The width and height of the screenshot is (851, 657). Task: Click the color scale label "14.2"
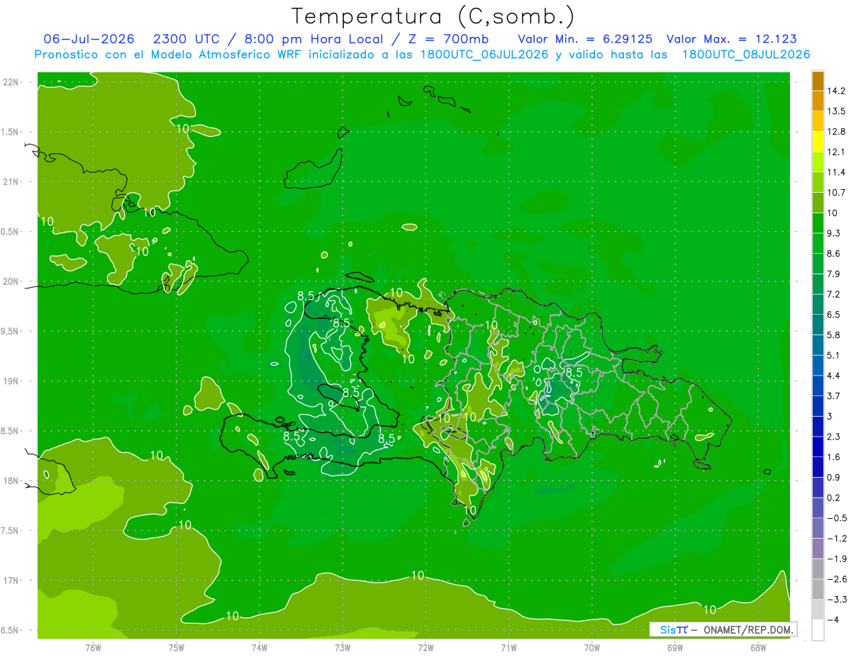pyautogui.click(x=838, y=91)
